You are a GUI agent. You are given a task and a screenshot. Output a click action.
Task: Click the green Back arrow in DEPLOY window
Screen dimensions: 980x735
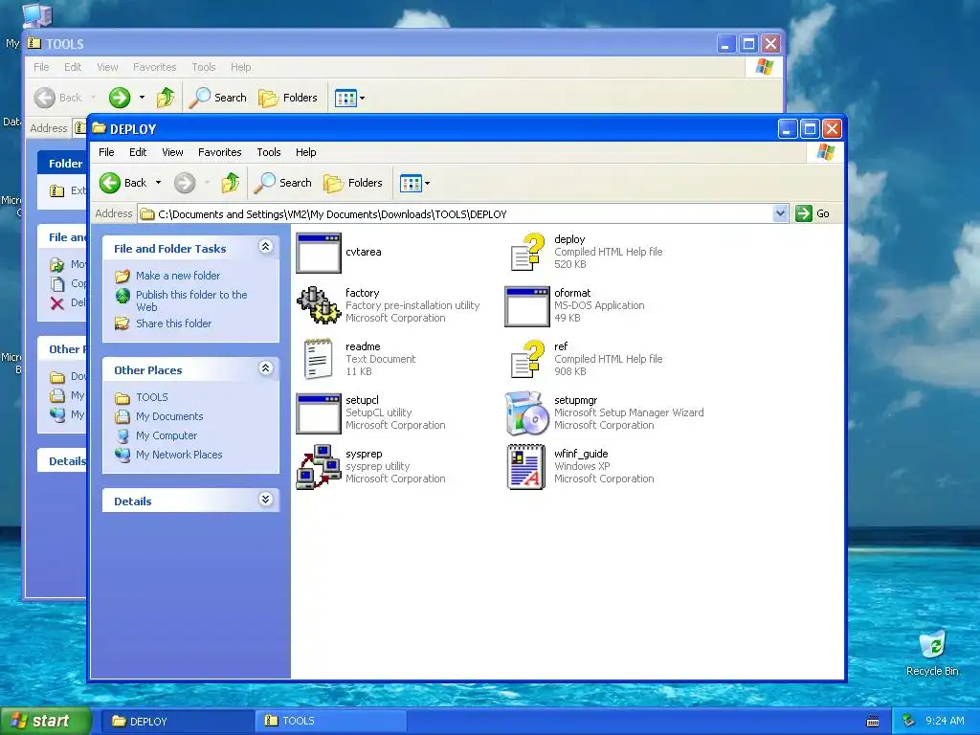[110, 183]
